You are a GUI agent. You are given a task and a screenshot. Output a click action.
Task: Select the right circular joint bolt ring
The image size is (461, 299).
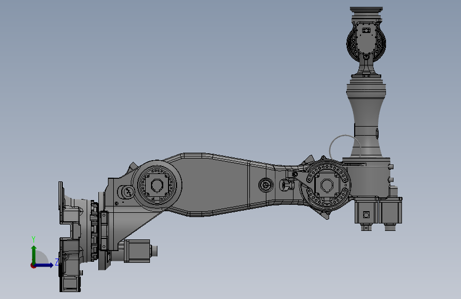[x=328, y=186]
